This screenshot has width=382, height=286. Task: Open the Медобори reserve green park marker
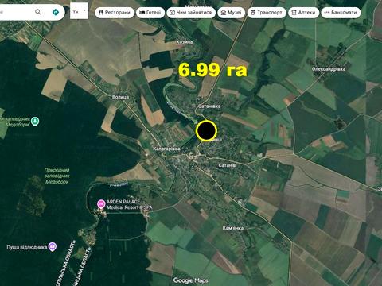[35, 122]
